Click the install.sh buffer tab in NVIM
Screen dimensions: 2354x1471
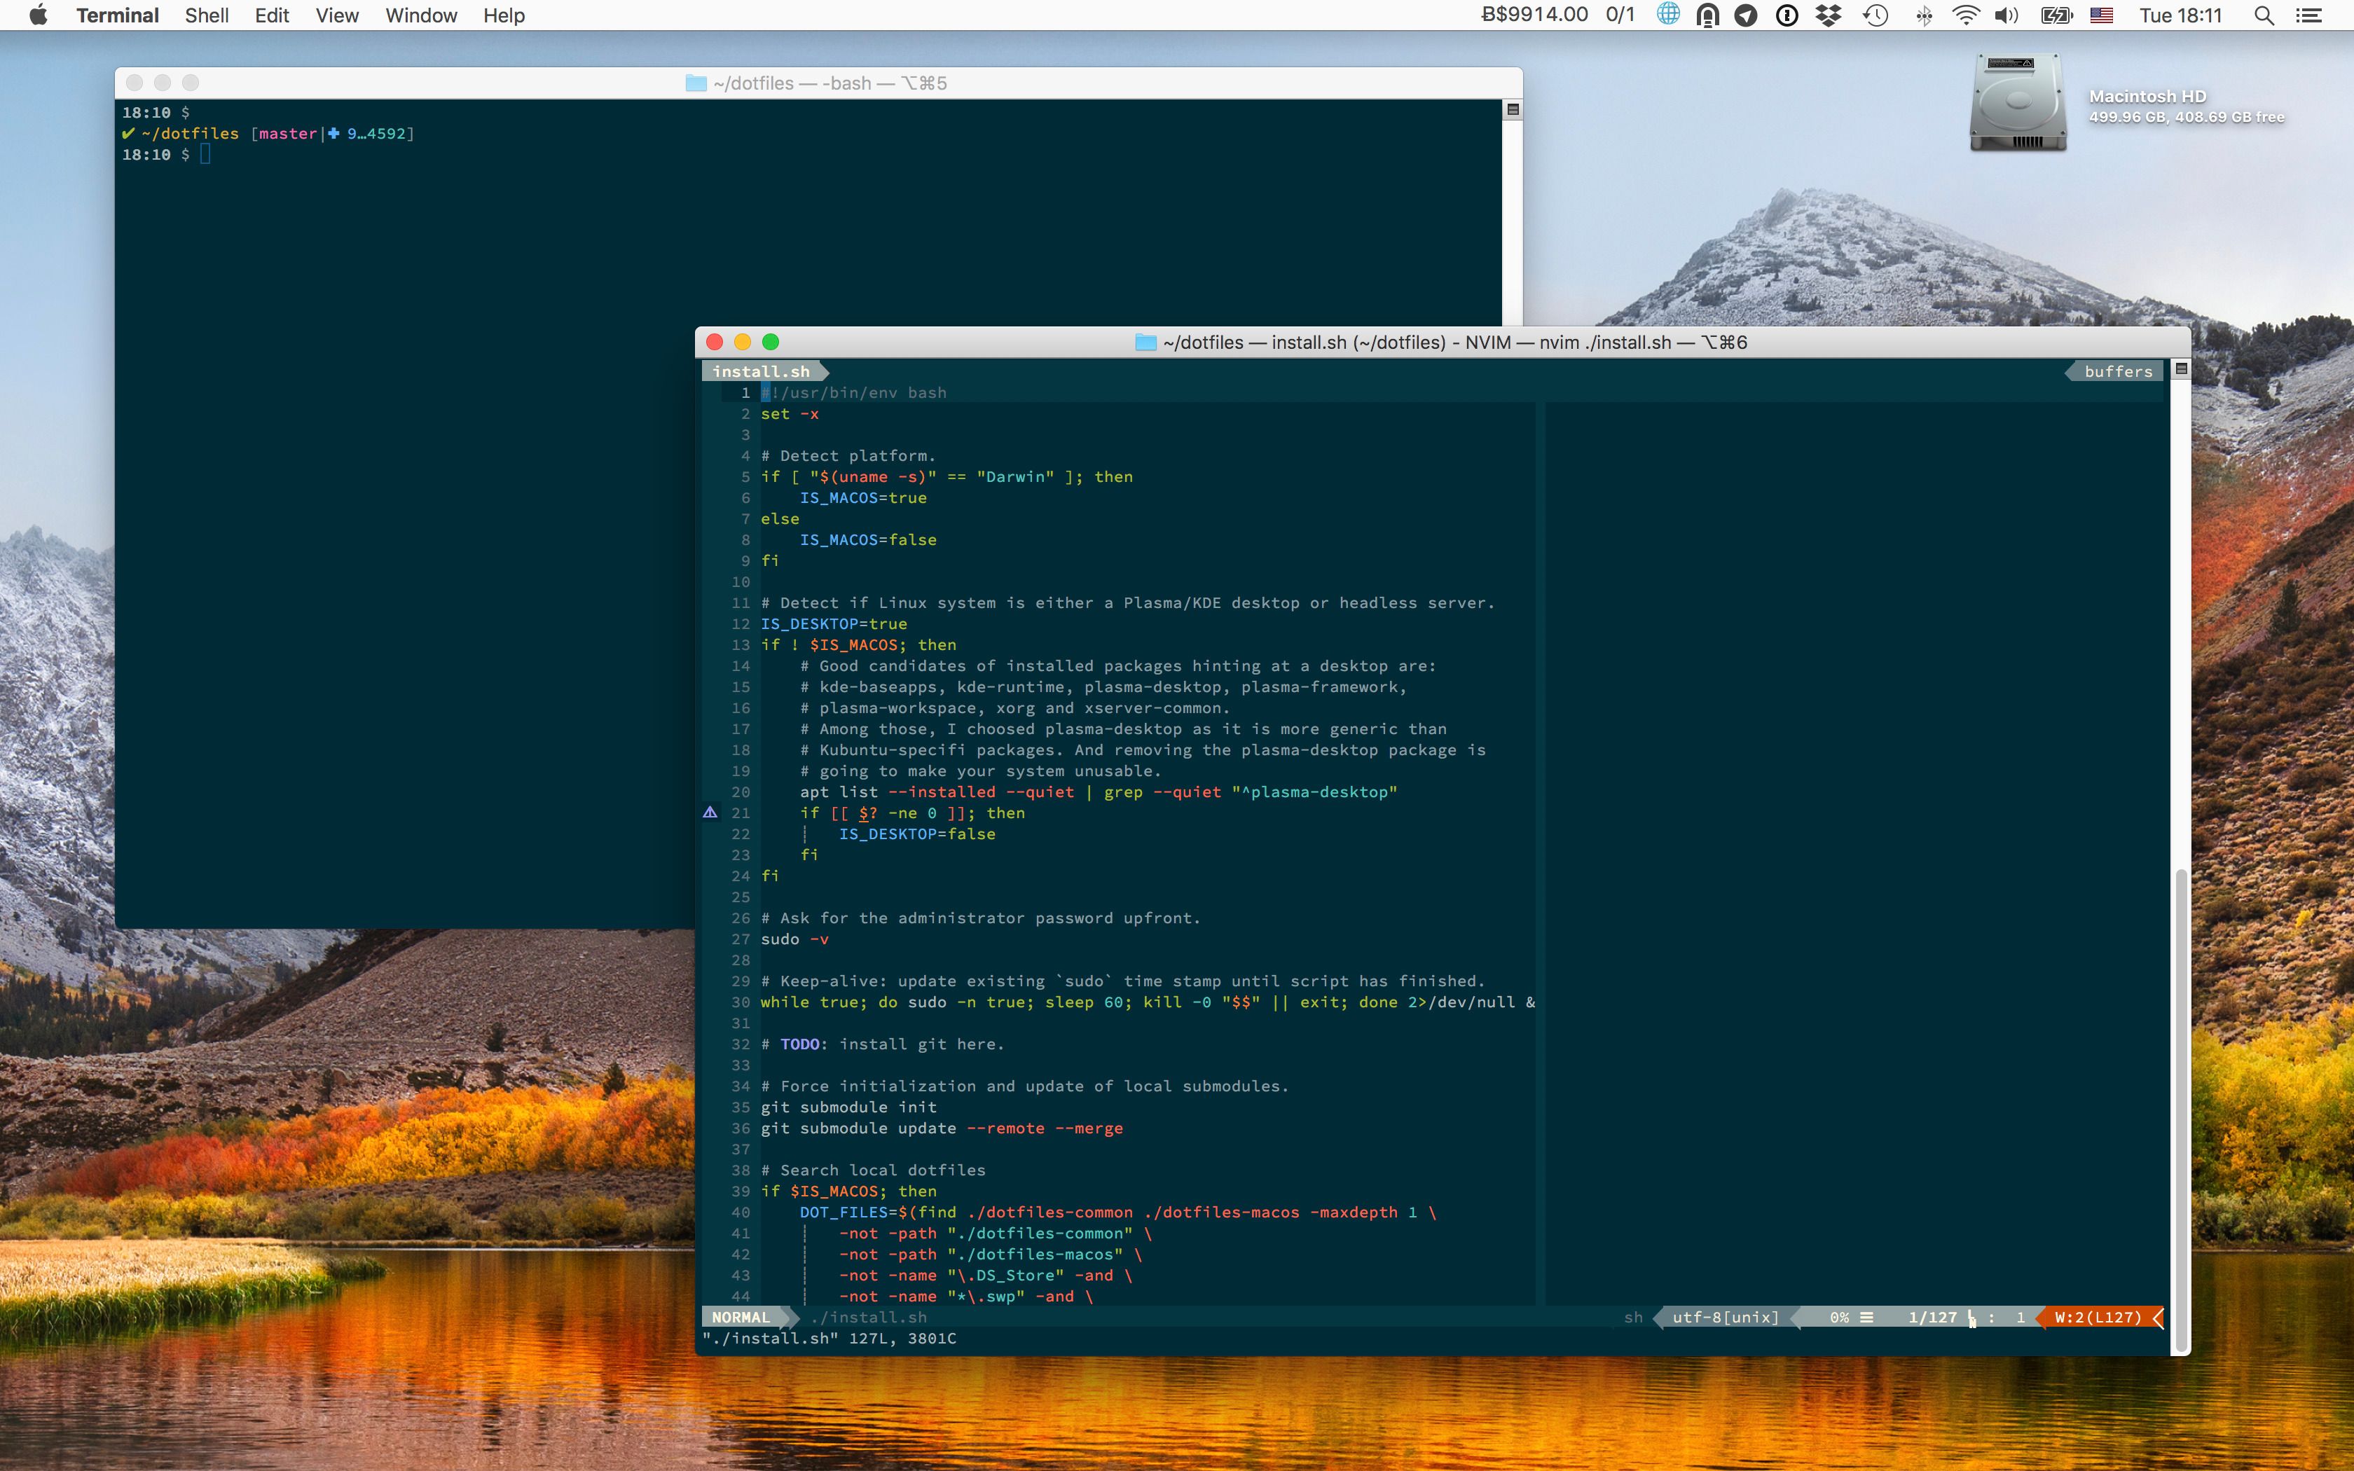(x=761, y=371)
